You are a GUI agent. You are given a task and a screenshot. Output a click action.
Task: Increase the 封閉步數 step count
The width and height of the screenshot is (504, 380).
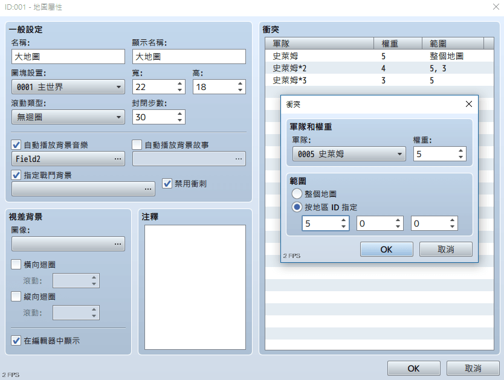click(x=180, y=114)
